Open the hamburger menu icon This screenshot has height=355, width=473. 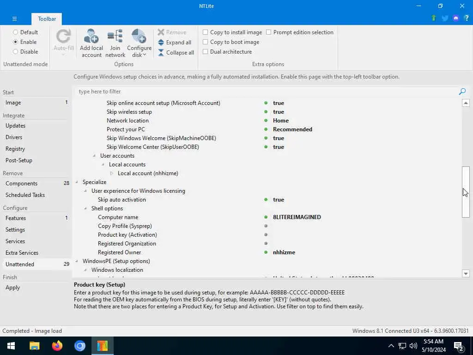14,18
